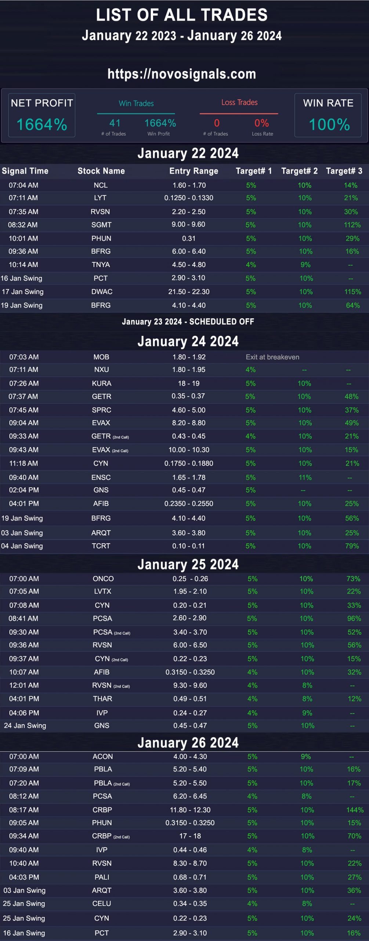Click the WIN RATE 100% box

328,115
